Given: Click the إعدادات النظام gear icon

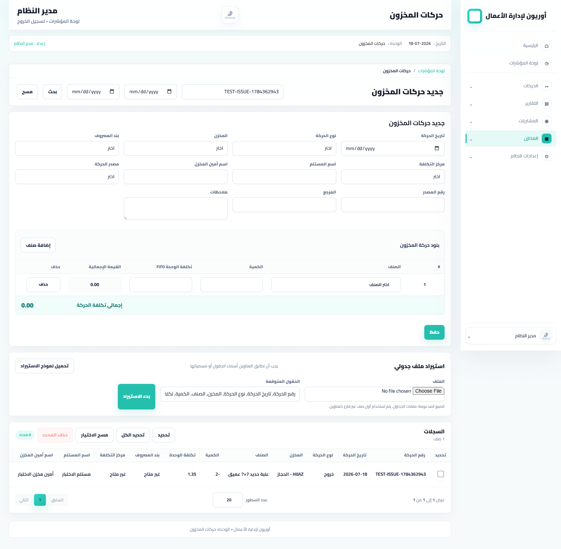Looking at the screenshot, I should pyautogui.click(x=546, y=156).
